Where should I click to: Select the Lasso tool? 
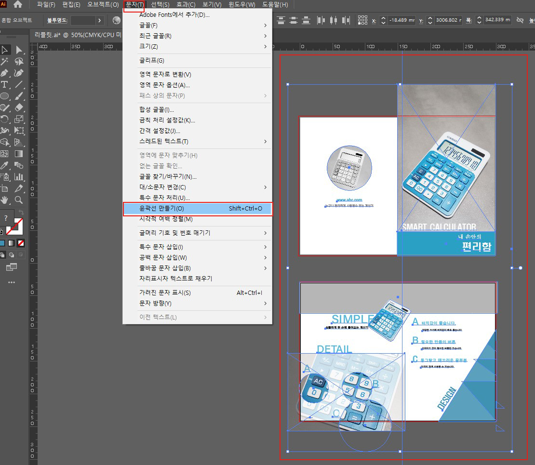[19, 61]
